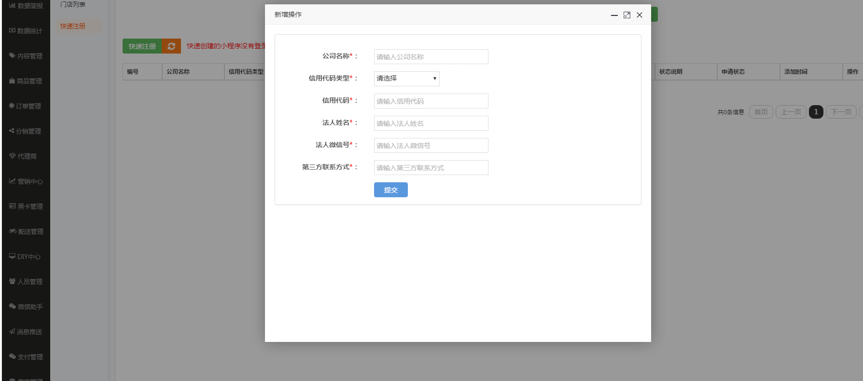
Task: Focus the 信用代码 text field
Action: tap(431, 101)
